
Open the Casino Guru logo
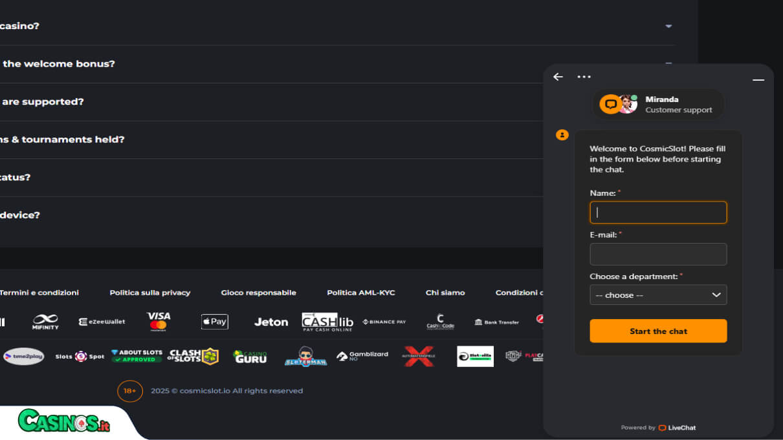(x=250, y=356)
